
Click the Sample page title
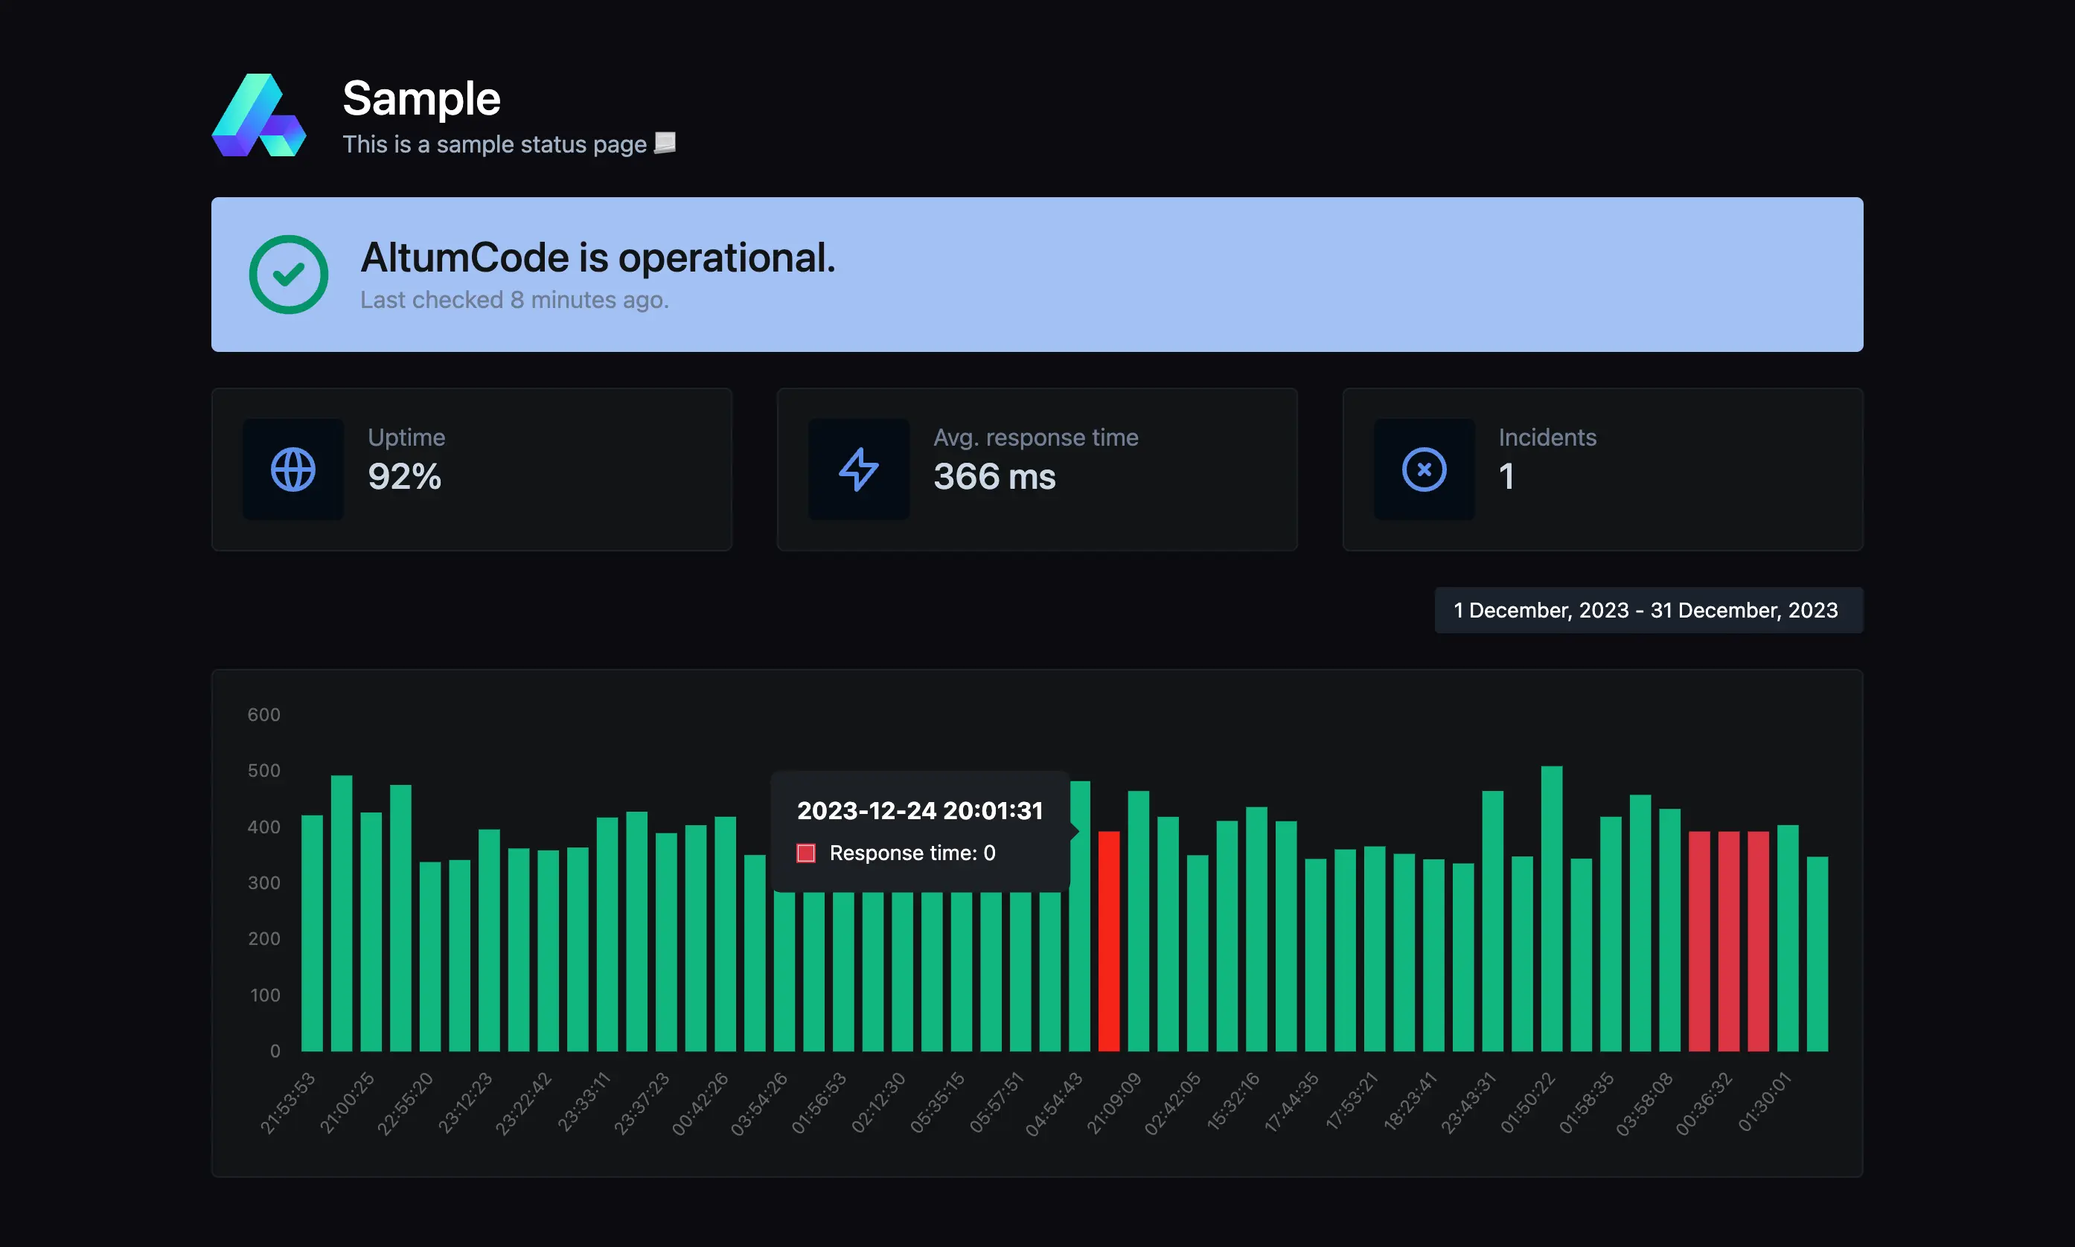click(x=422, y=98)
